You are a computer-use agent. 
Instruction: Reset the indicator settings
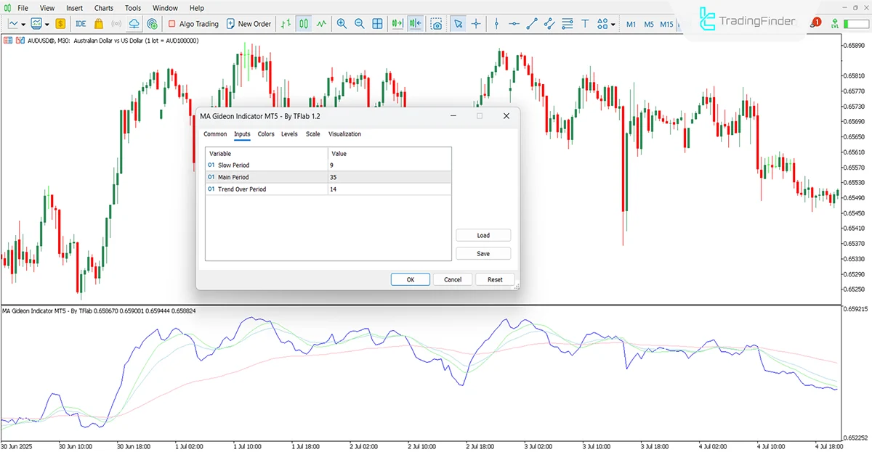point(495,279)
